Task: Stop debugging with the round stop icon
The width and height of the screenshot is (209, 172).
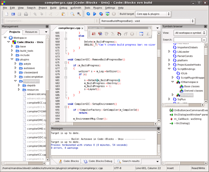Action: click(x=132, y=34)
